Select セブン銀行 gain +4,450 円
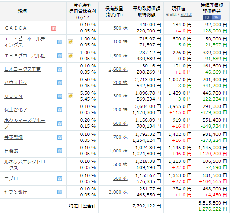Viewport: 230px width, 213px height. coord(216,195)
